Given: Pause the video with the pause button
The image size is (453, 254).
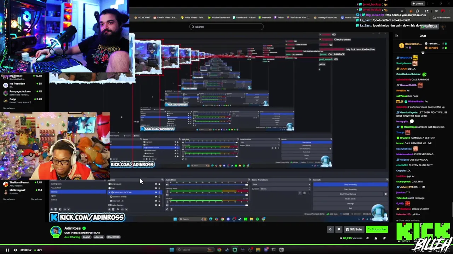Looking at the screenshot, I should (x=7, y=250).
